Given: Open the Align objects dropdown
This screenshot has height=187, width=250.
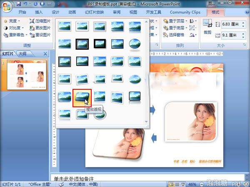Looking at the screenshot, I should (193, 21).
